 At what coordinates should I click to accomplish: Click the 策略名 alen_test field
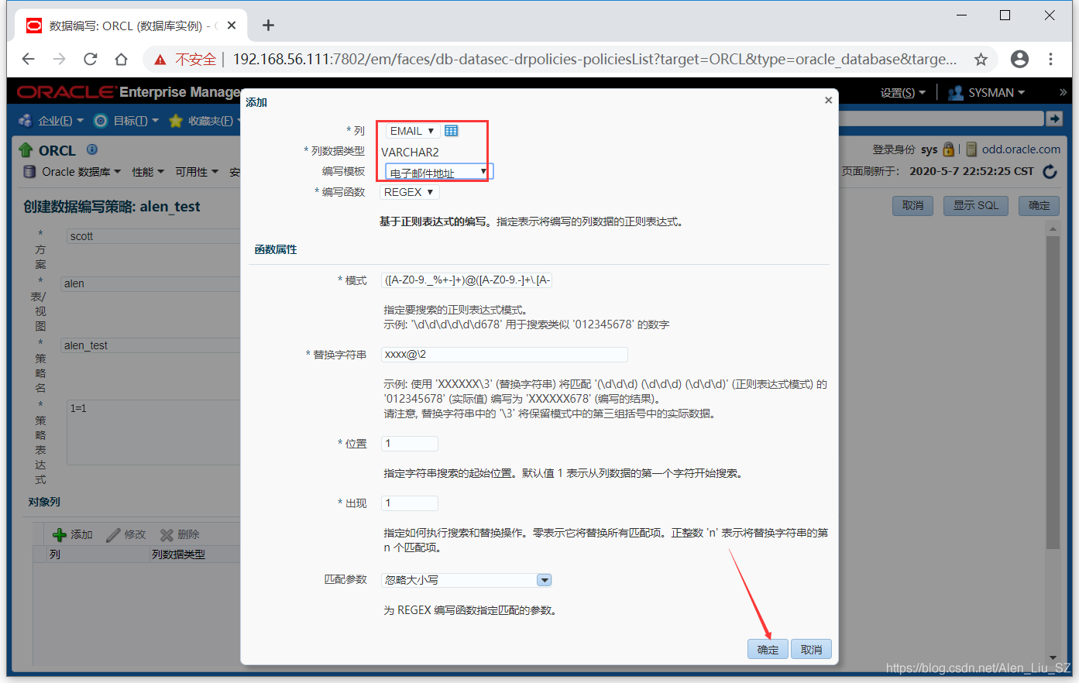tap(150, 345)
